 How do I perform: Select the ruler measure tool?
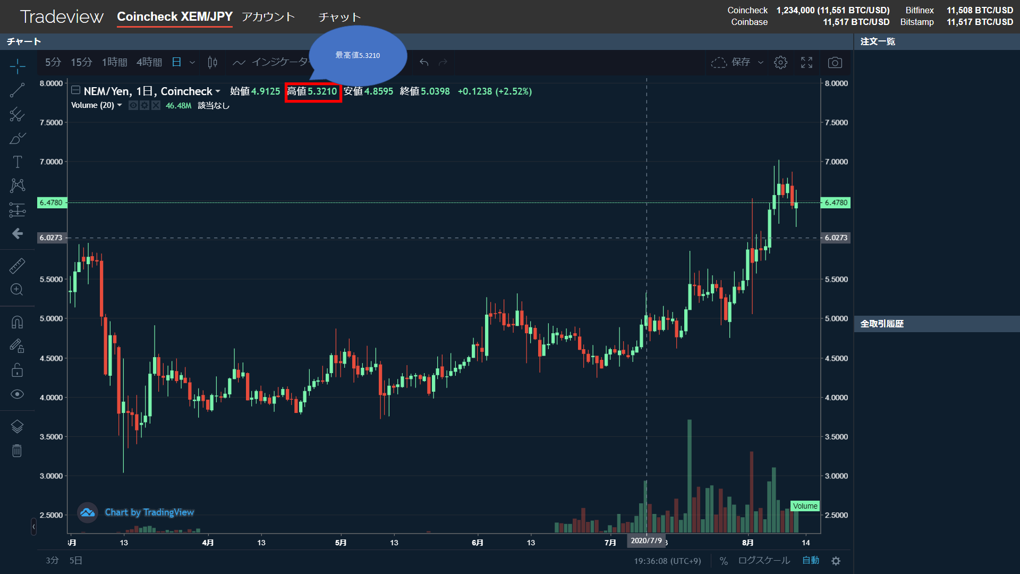(17, 266)
